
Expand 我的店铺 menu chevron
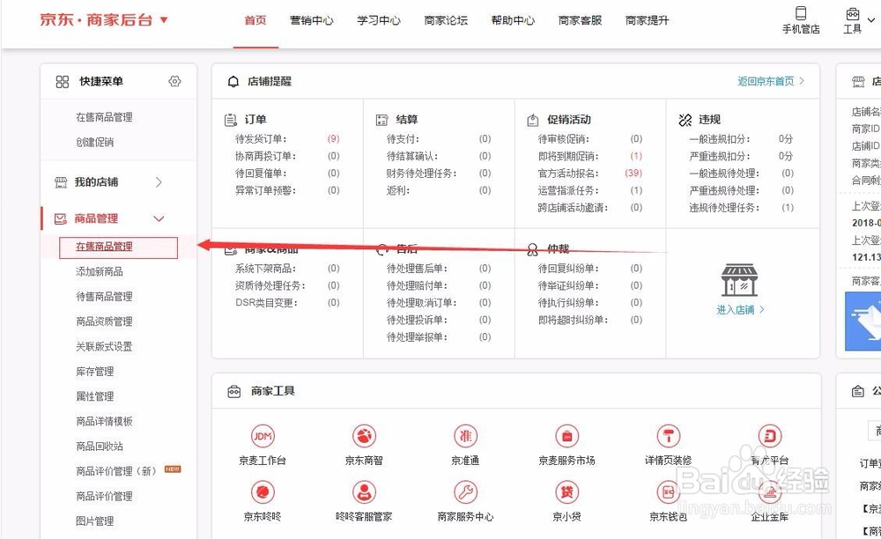(159, 182)
